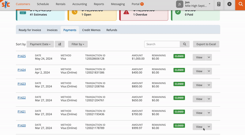Click the CLOSED badge for P1425
This screenshot has width=245, height=135.
click(x=179, y=56)
